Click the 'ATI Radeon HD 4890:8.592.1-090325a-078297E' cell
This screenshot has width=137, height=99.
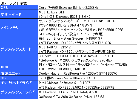87,88
